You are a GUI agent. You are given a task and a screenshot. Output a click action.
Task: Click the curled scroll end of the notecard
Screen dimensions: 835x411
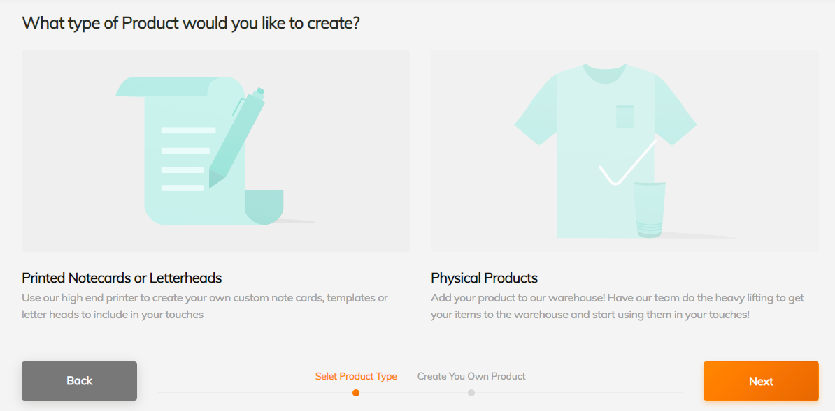264,207
